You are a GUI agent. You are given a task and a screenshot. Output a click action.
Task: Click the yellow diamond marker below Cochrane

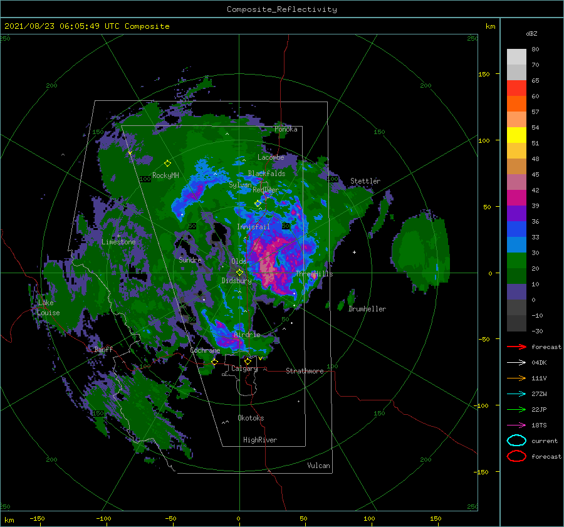click(214, 362)
